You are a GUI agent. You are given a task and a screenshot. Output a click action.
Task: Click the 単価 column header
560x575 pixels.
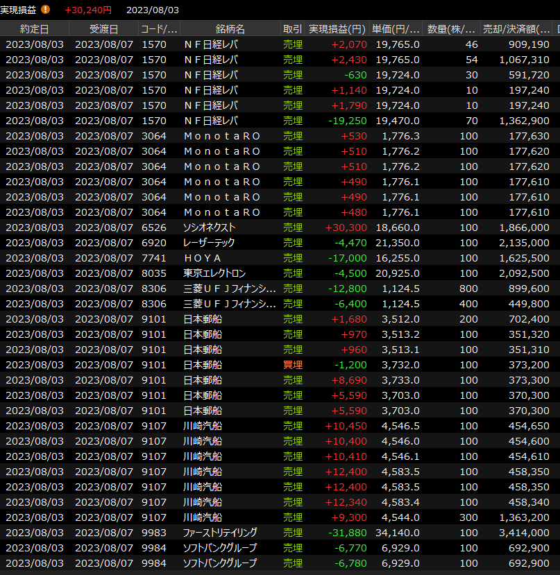(x=396, y=29)
